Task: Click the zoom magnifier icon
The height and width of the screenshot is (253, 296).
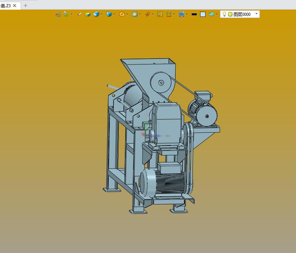Action: (x=135, y=14)
